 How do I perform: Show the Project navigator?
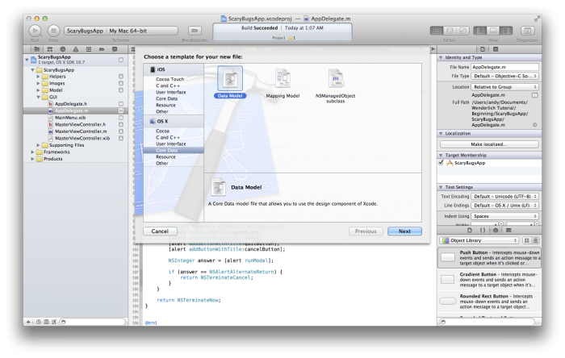click(37, 49)
